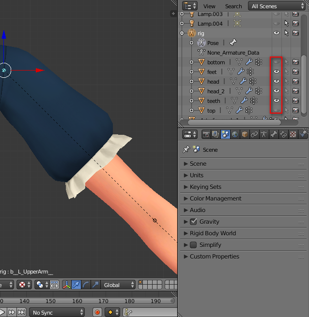Expand the Custom Properties panel
The image size is (309, 317).
tap(243, 257)
